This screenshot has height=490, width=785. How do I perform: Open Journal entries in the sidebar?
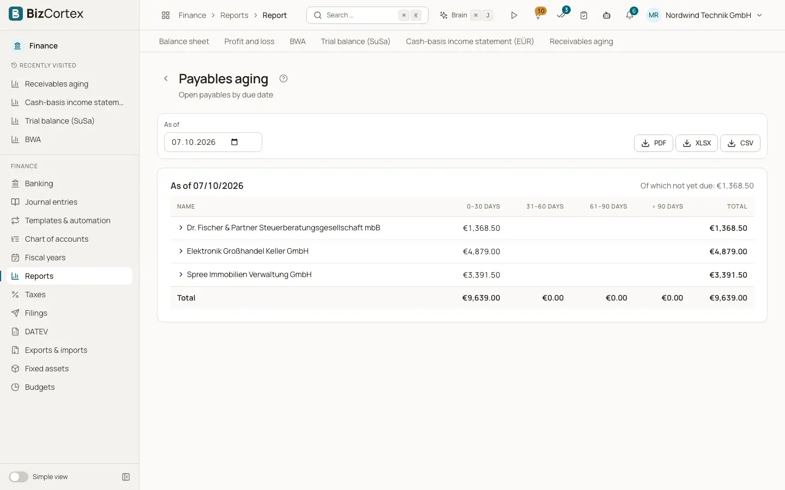70,202
